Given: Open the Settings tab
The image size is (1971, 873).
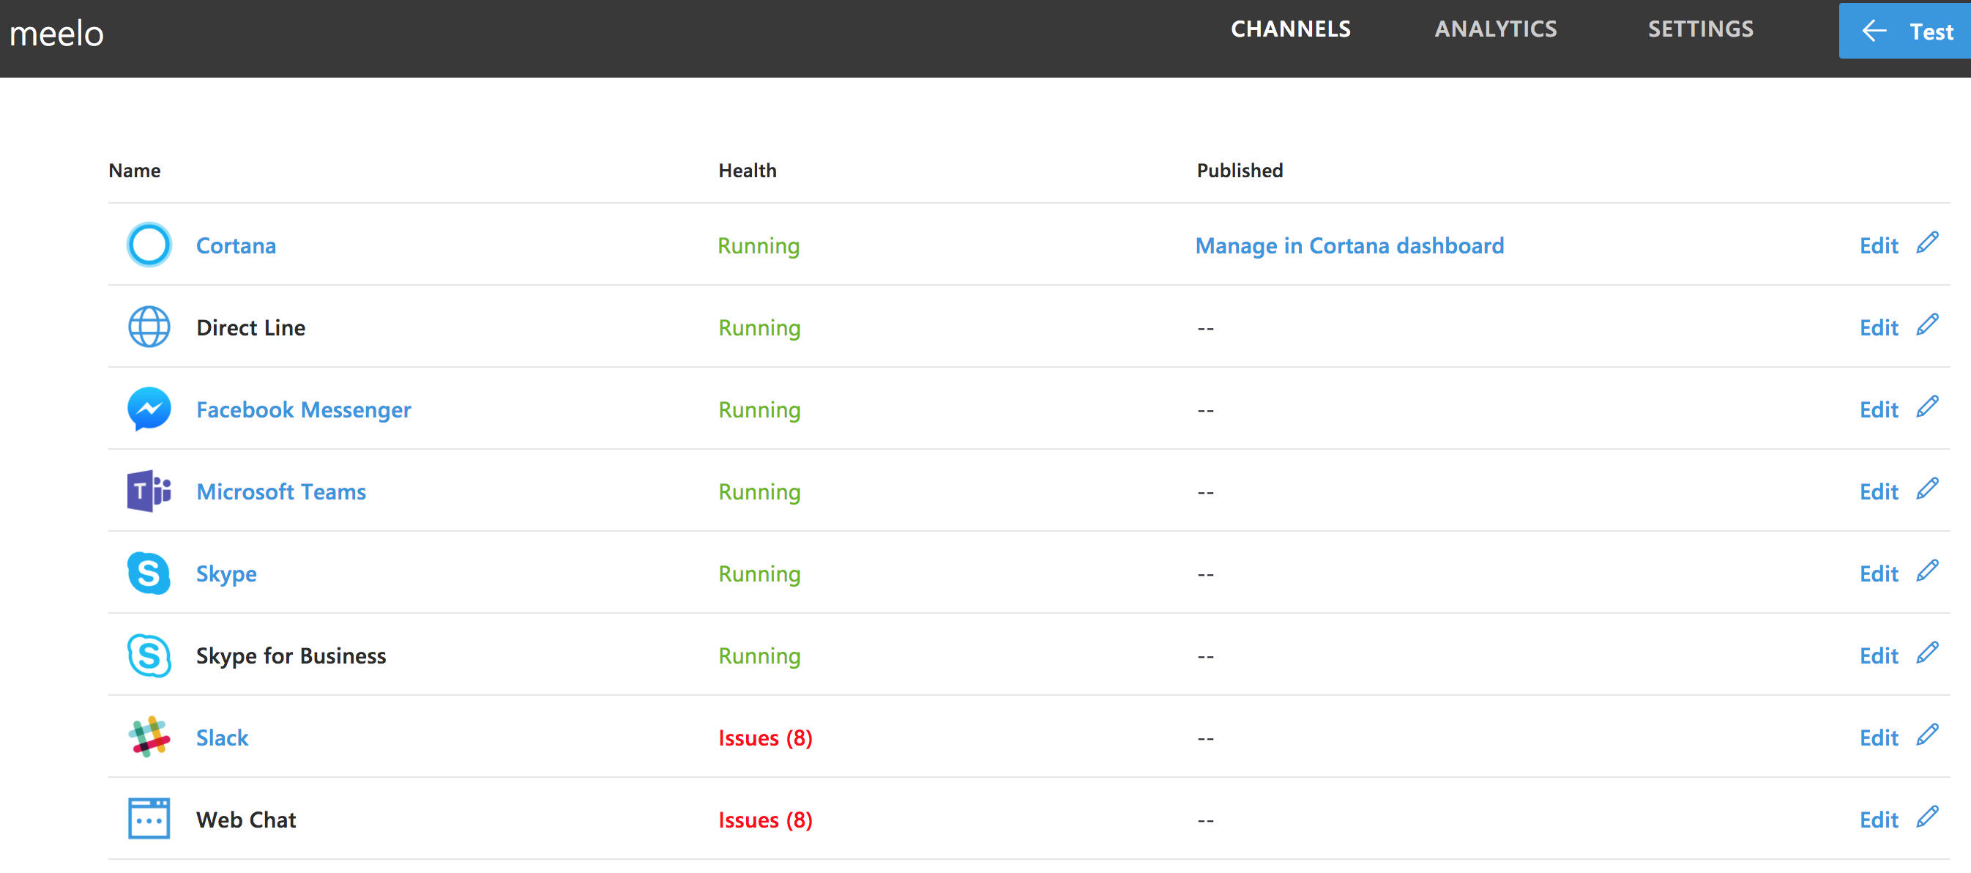Looking at the screenshot, I should [1700, 29].
